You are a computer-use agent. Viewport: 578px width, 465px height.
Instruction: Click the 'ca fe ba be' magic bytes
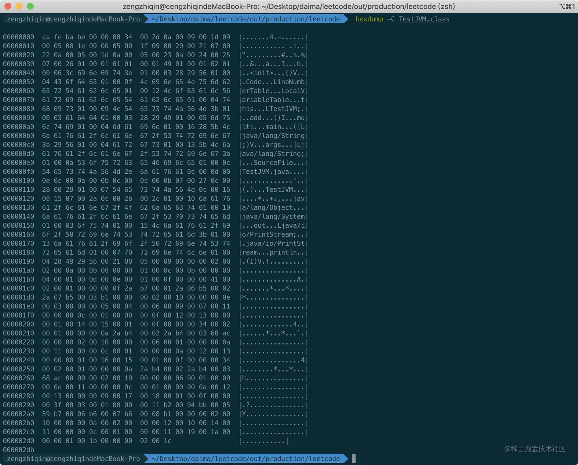pyautogui.click(x=63, y=37)
